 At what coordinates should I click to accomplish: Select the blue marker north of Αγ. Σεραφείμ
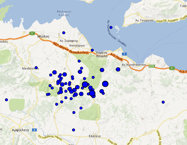pos(64,33)
